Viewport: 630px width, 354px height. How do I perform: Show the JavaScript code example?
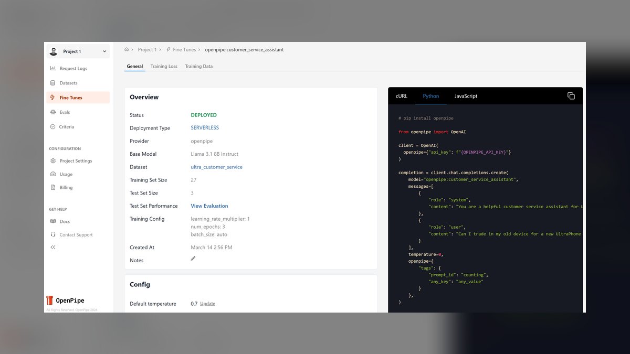point(466,96)
